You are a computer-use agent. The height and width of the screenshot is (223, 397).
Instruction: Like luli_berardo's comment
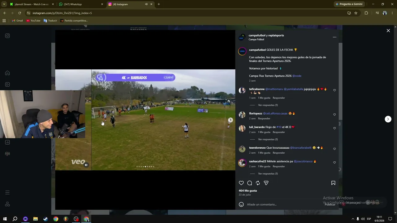(334, 128)
